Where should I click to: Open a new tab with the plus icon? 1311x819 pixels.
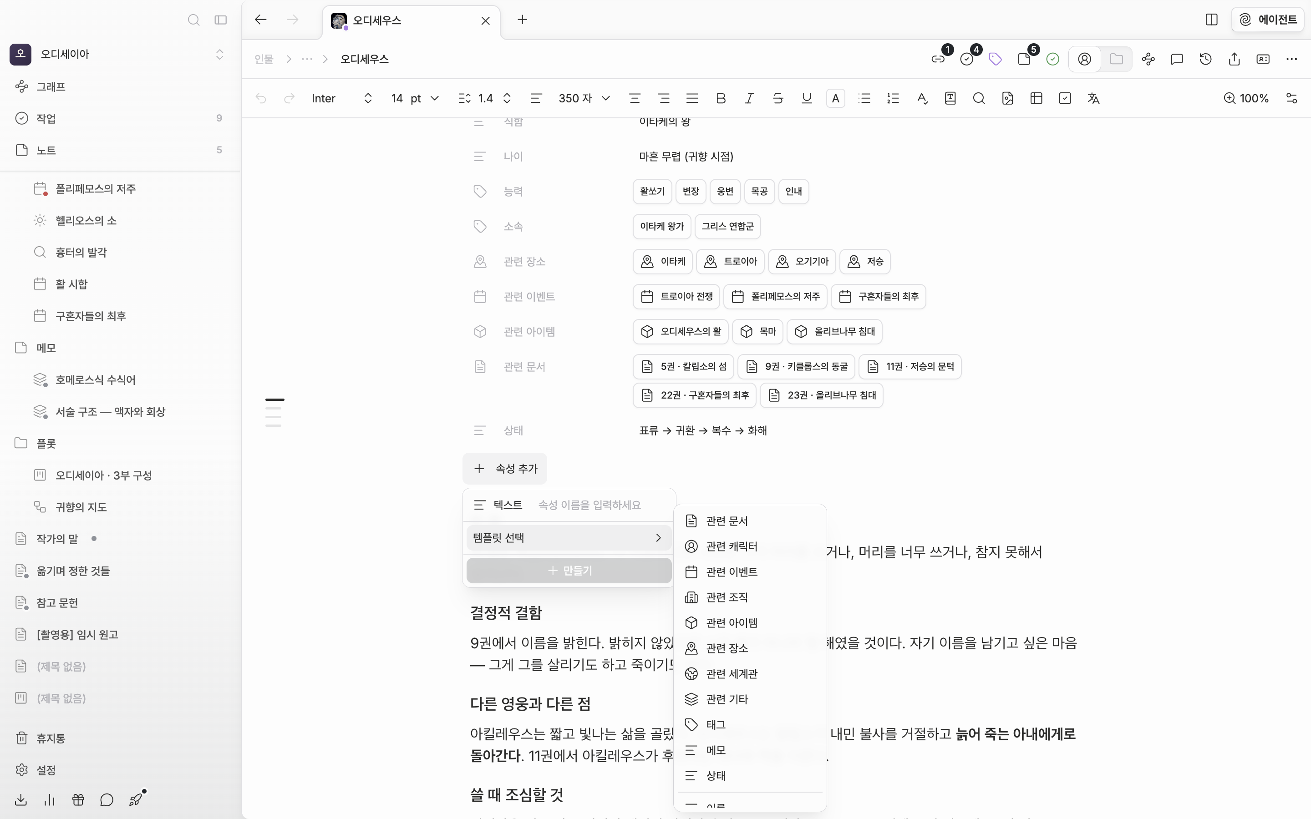pos(522,20)
